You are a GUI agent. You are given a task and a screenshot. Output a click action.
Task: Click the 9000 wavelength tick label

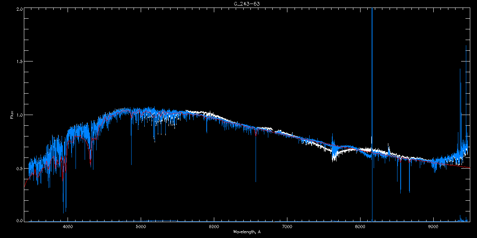(433, 226)
